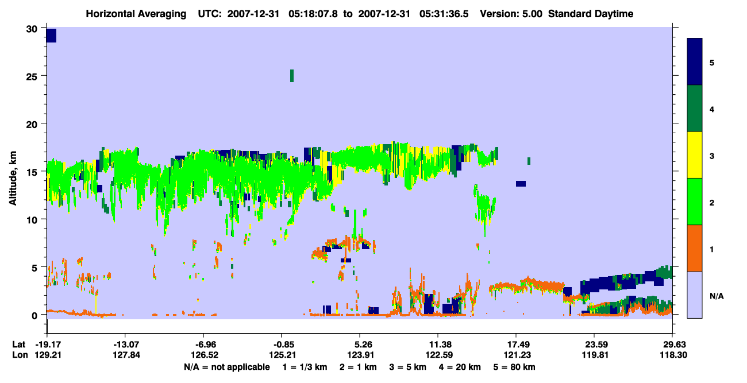Click the longitude value 129.21
This screenshot has width=747, height=383.
47,355
